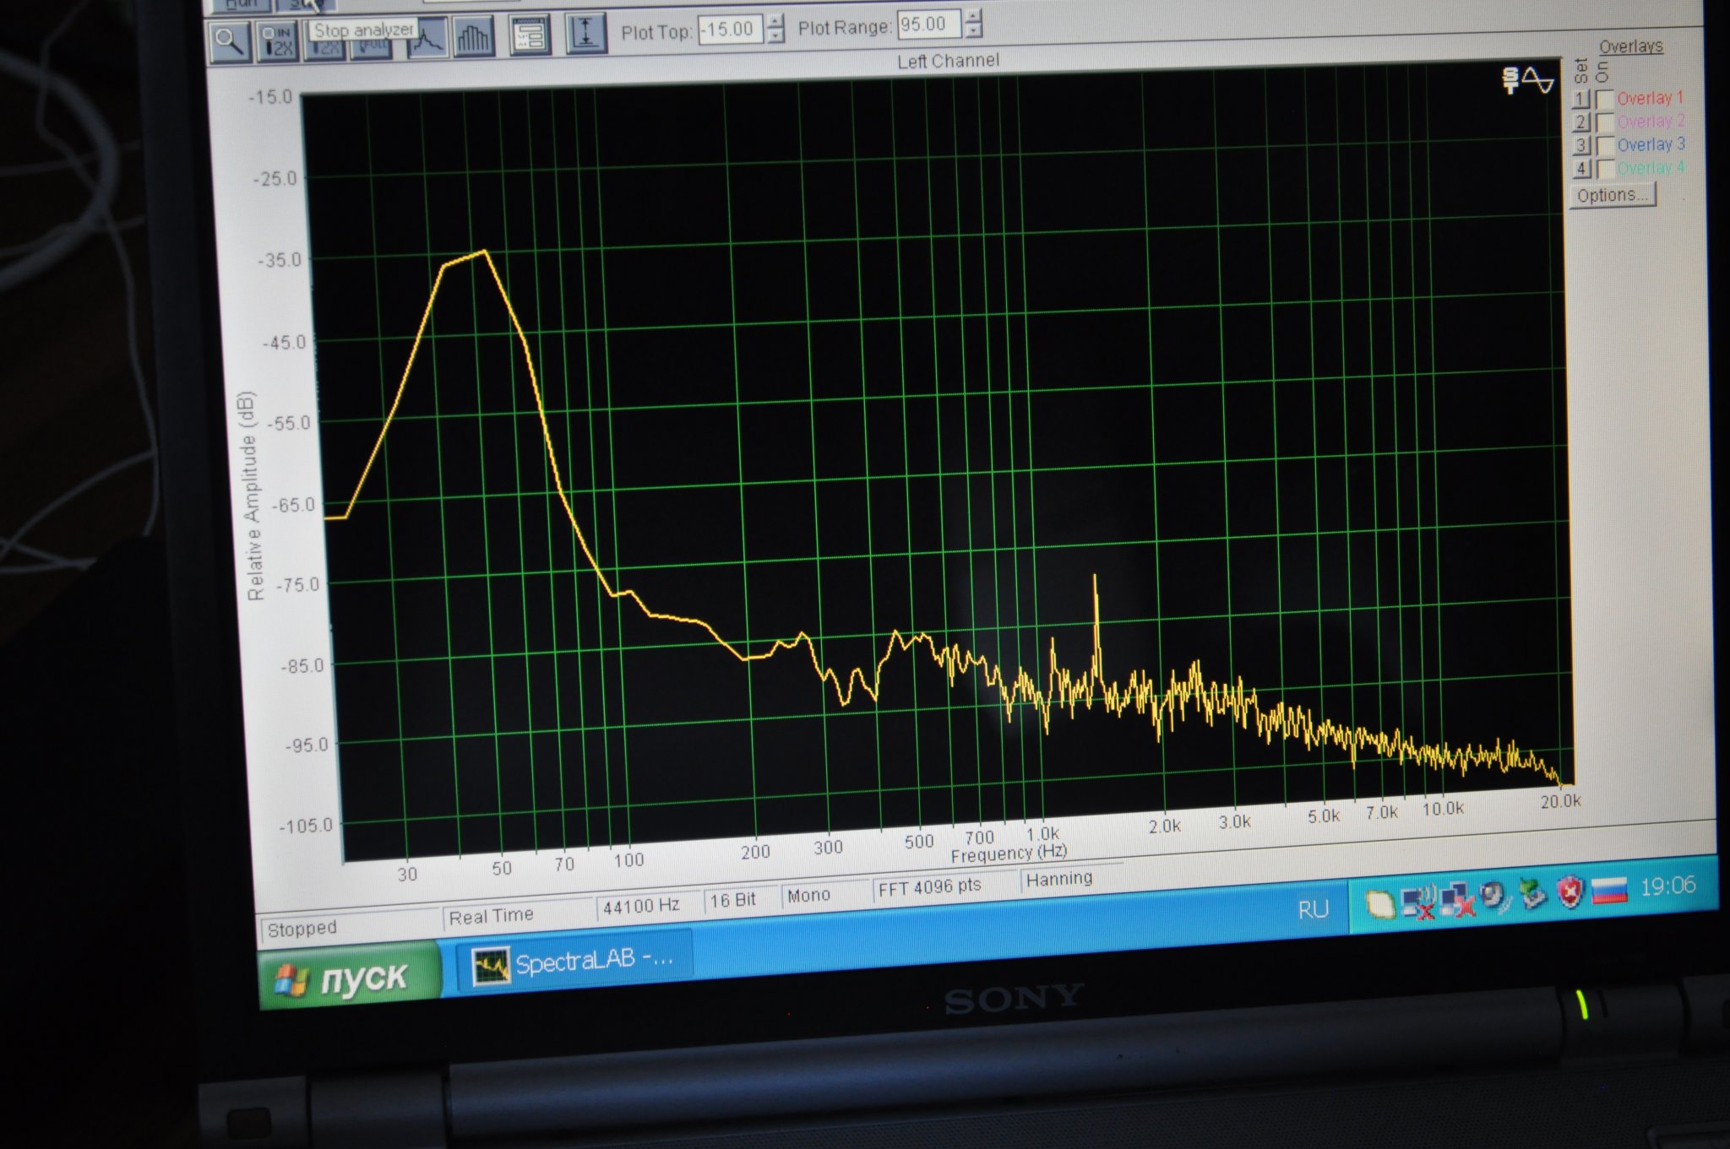Click the Safely Remove Hardware tray icon
Image resolution: width=1730 pixels, height=1149 pixels.
click(x=1532, y=894)
